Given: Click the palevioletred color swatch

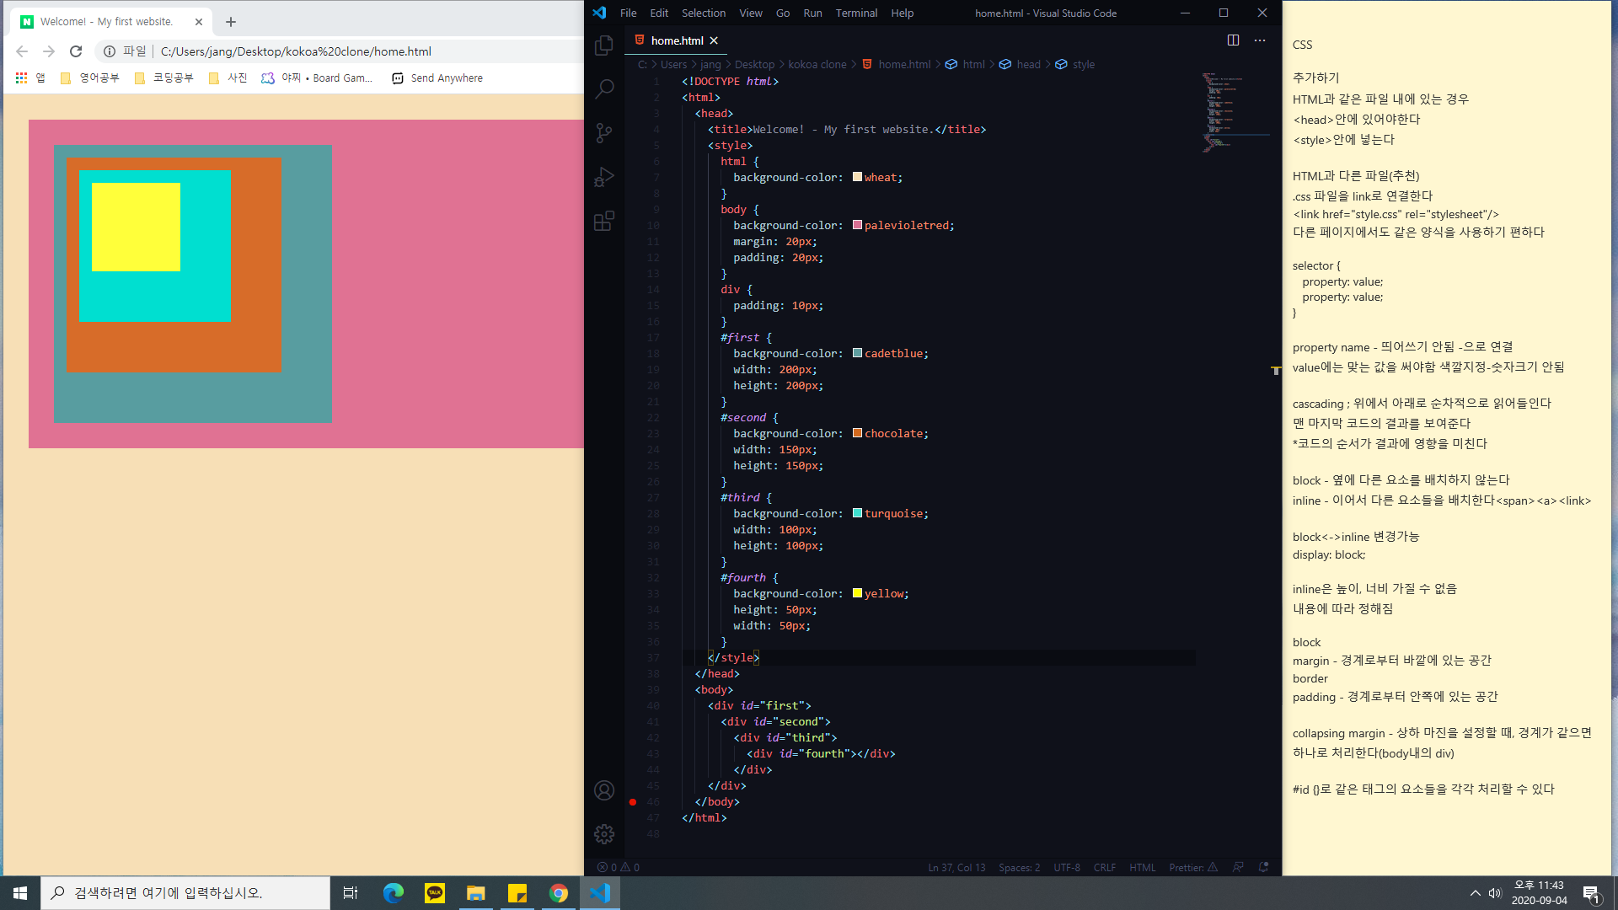Looking at the screenshot, I should pyautogui.click(x=857, y=225).
